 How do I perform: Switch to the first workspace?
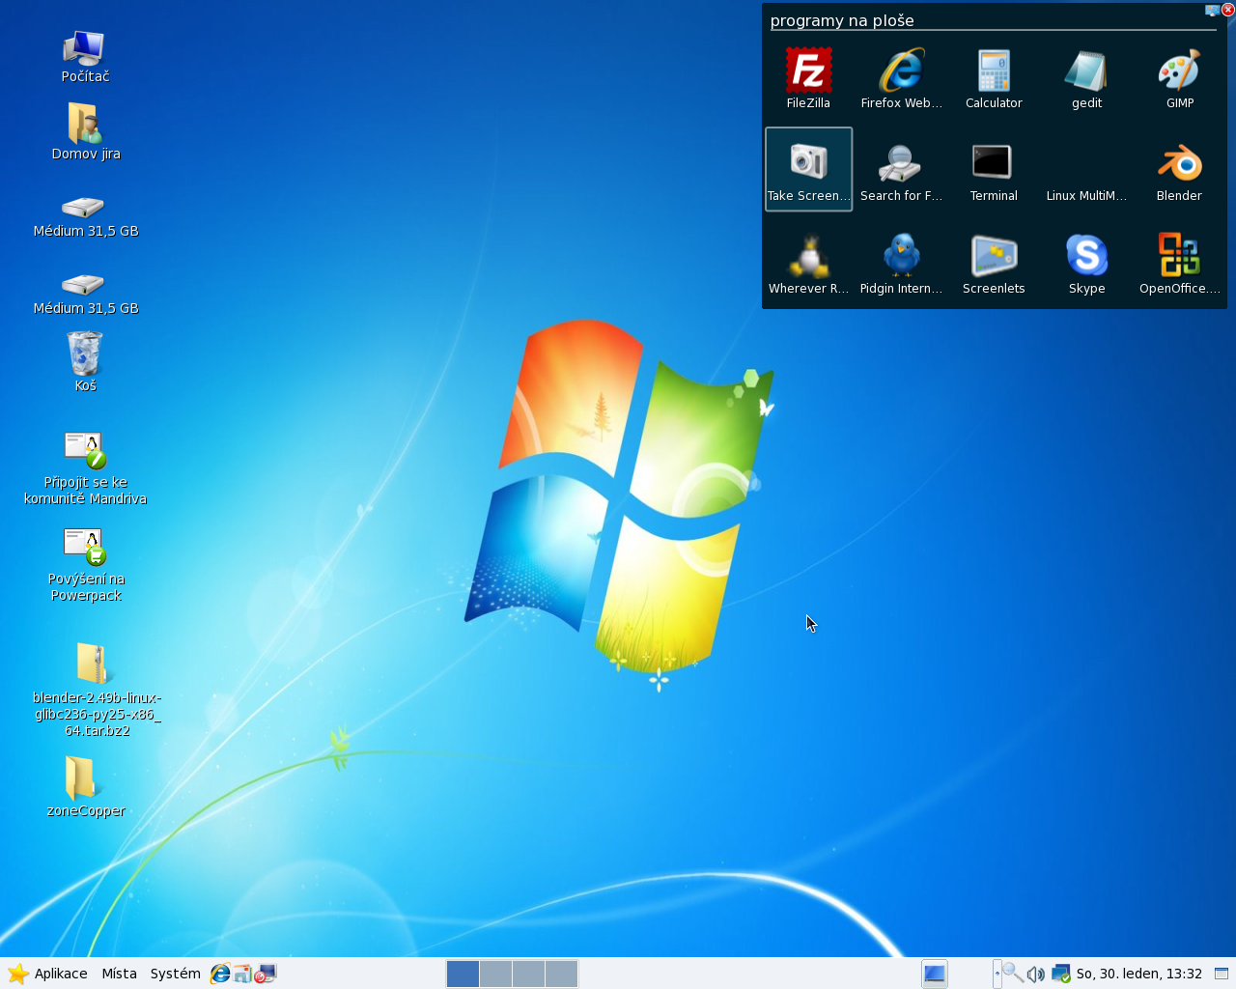(x=463, y=974)
